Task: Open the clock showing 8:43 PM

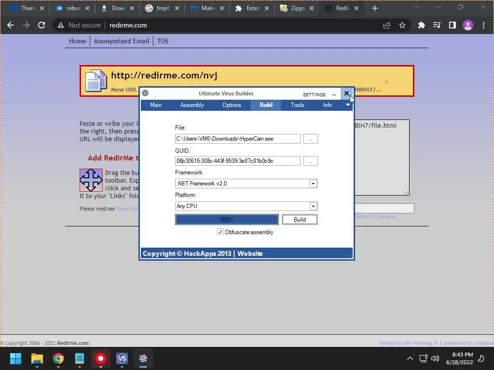Action: click(459, 358)
